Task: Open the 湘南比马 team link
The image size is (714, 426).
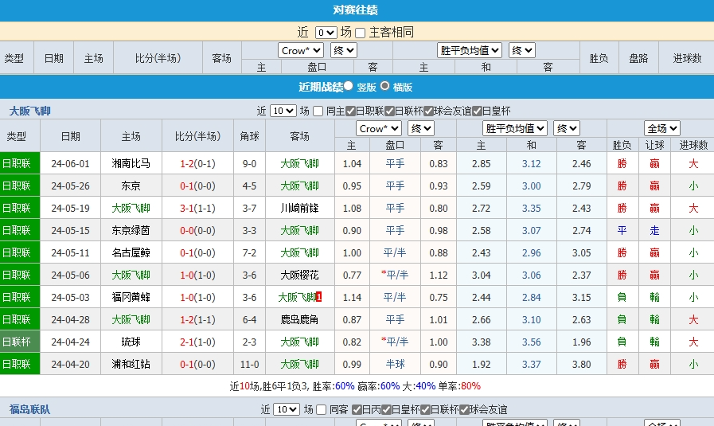Action: (x=131, y=163)
